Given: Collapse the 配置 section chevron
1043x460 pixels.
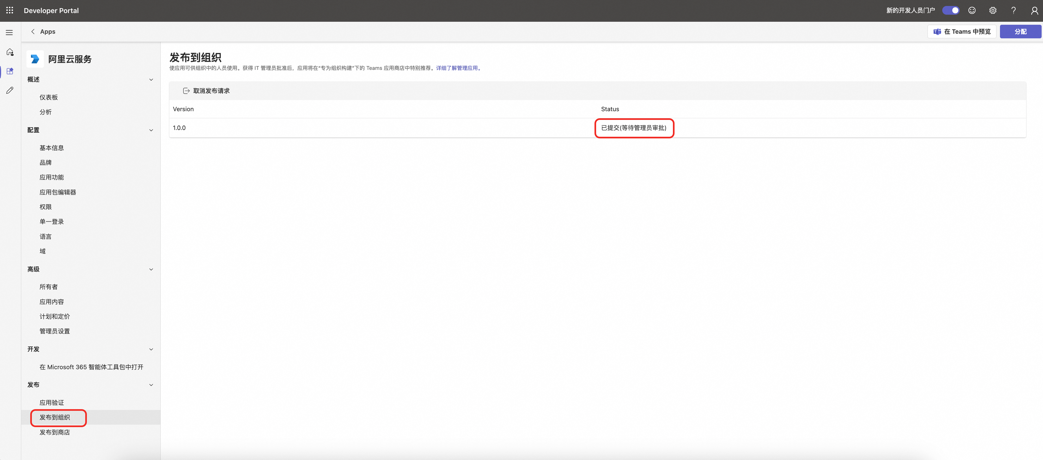Looking at the screenshot, I should [151, 130].
